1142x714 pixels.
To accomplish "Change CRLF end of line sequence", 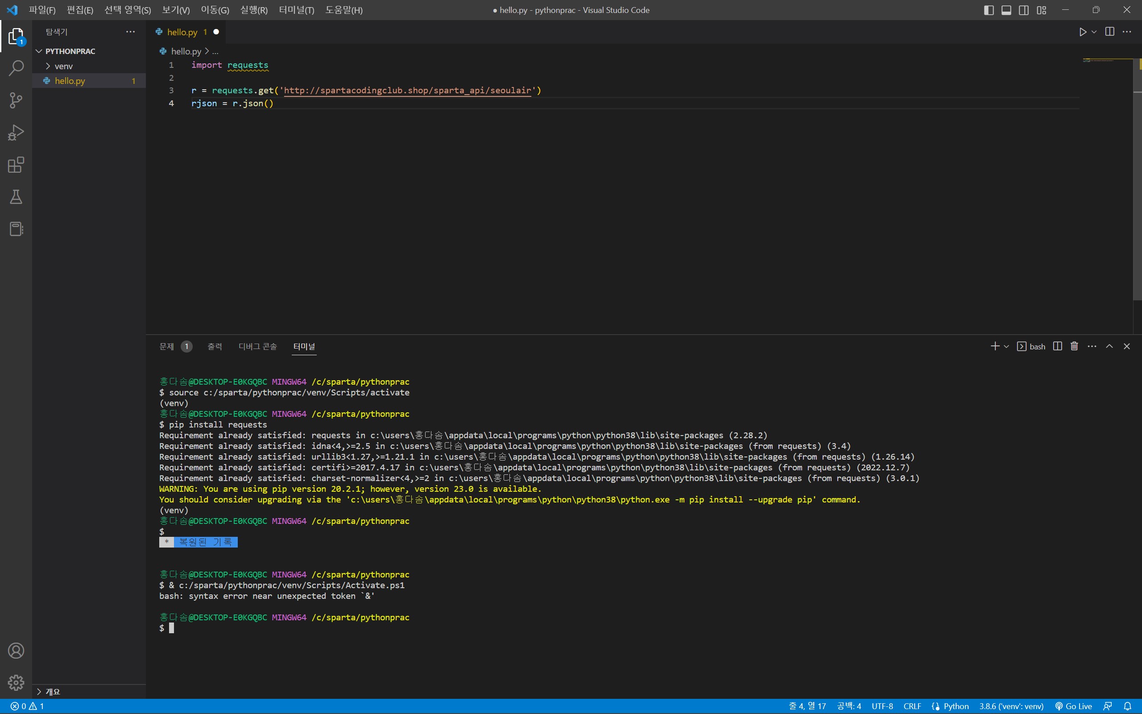I will (x=912, y=706).
